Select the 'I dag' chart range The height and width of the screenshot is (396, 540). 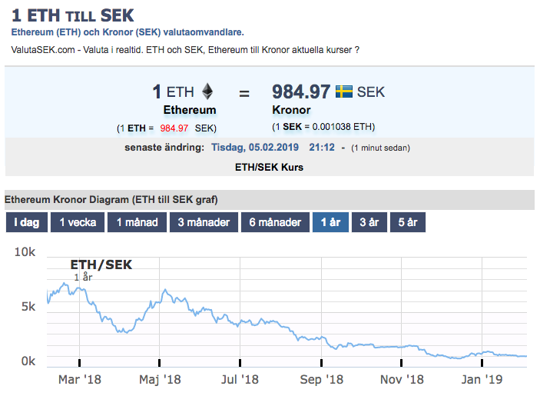pos(27,222)
